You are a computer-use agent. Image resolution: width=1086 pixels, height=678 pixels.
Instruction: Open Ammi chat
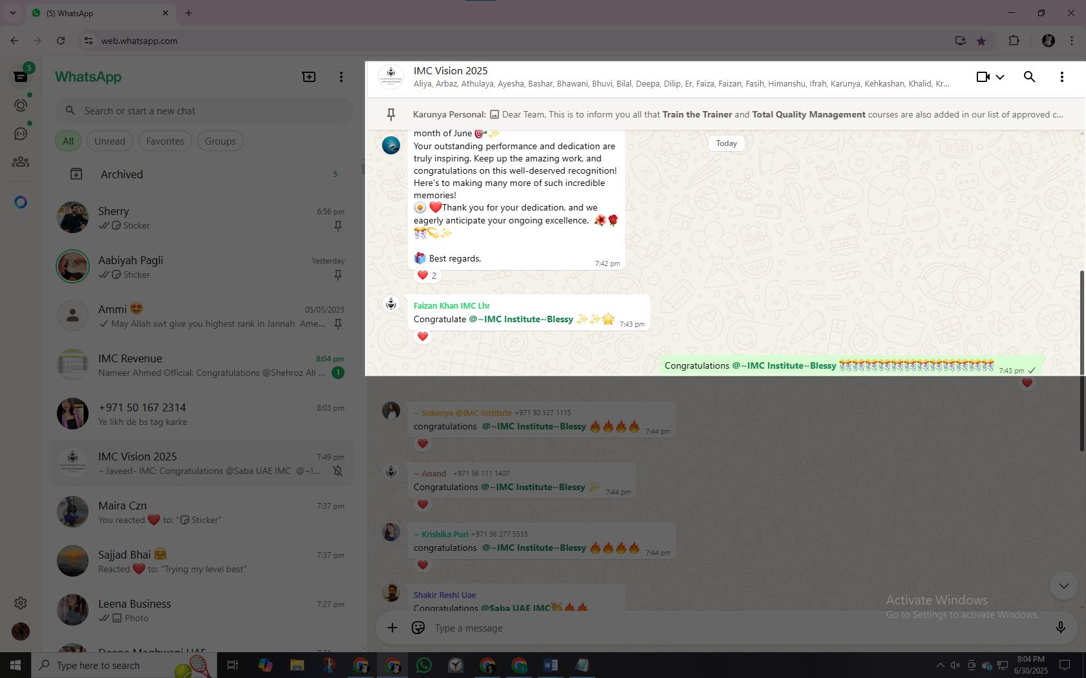(202, 316)
